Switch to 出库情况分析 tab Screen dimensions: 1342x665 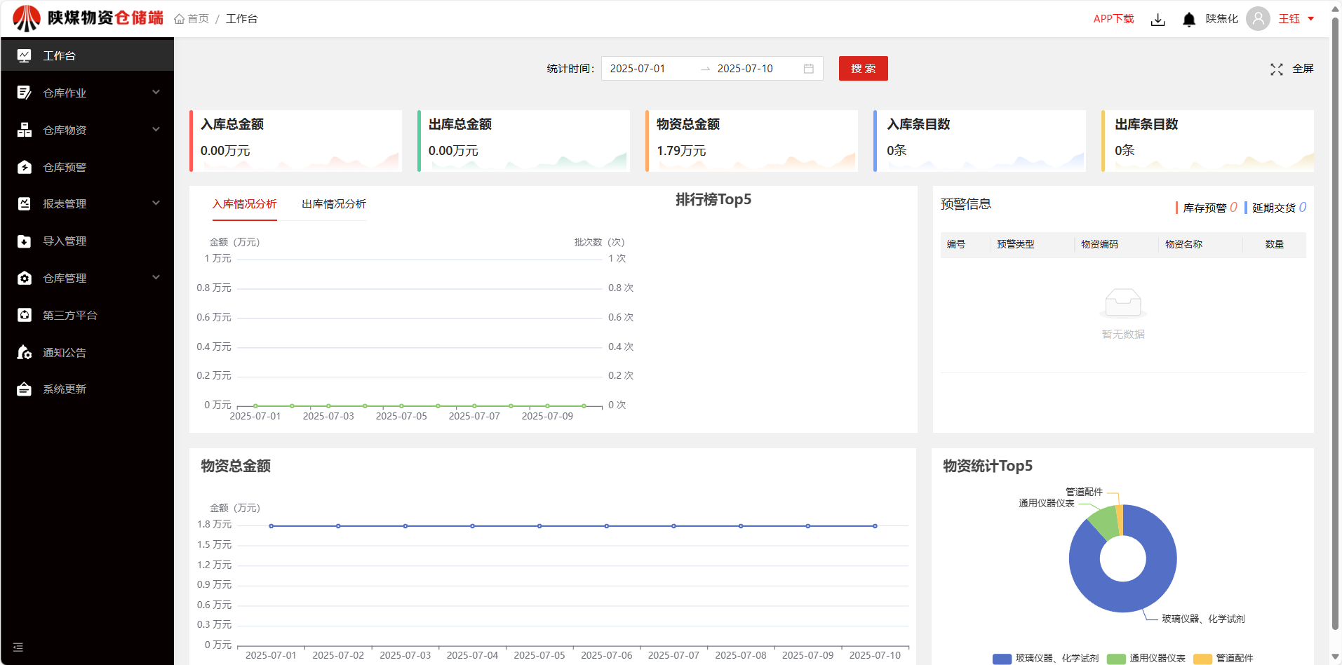[x=334, y=204]
